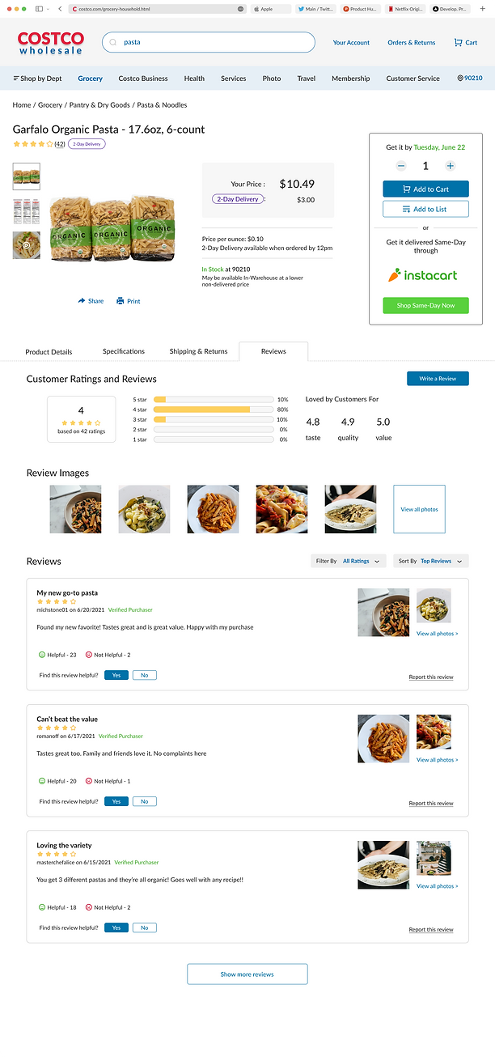Click Add to Cart button
The height and width of the screenshot is (1057, 495).
[425, 189]
